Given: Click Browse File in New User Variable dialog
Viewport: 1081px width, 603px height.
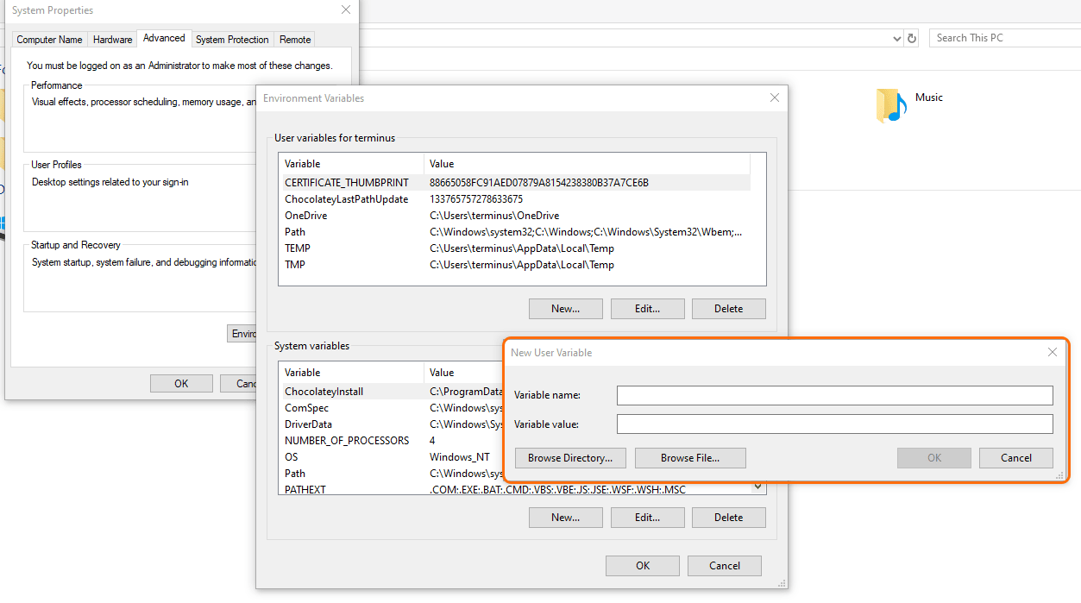Looking at the screenshot, I should pyautogui.click(x=690, y=457).
